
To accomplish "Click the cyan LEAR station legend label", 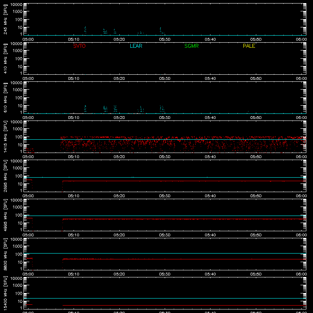I will 136,46.
